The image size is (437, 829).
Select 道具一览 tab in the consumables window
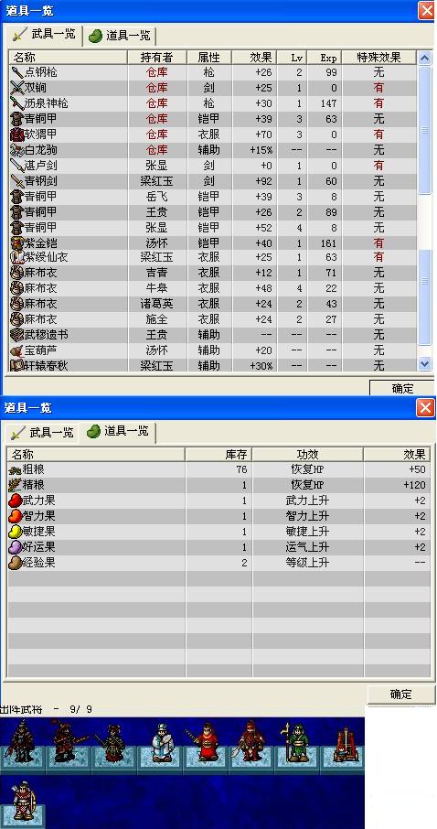118,431
